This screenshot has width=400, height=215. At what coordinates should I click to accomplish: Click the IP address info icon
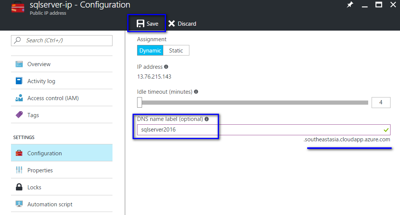(166, 67)
